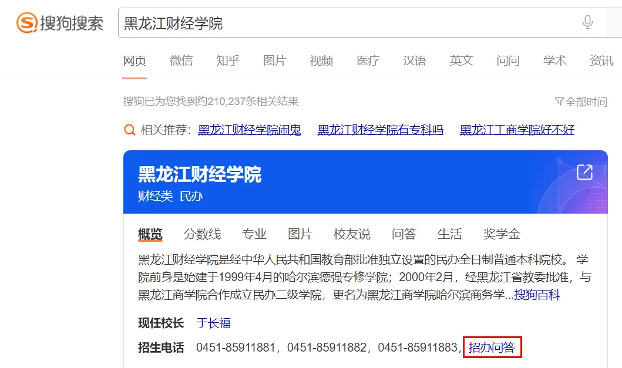Select the 图片 tab in top navigation
The width and height of the screenshot is (622, 368).
click(274, 60)
